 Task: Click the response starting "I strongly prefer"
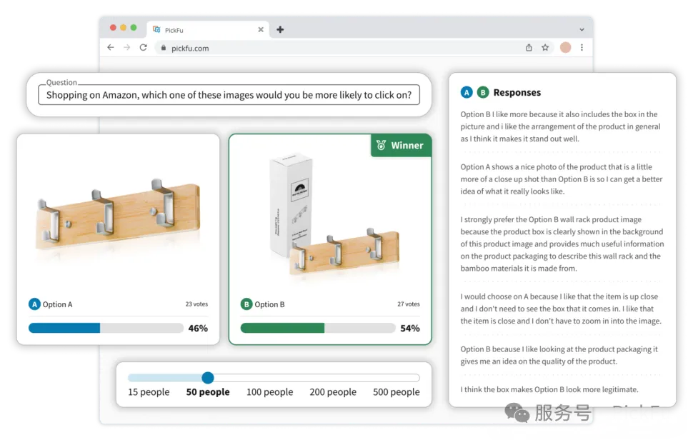point(562,244)
